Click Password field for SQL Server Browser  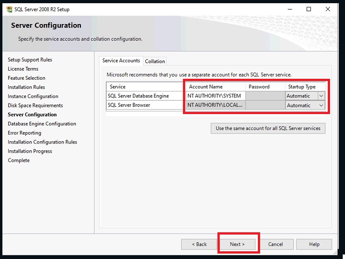(x=265, y=106)
